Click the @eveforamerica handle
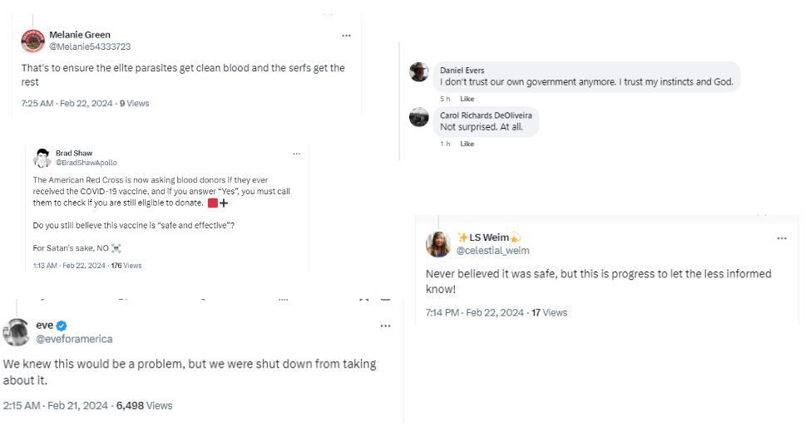The width and height of the screenshot is (805, 445). (x=74, y=339)
